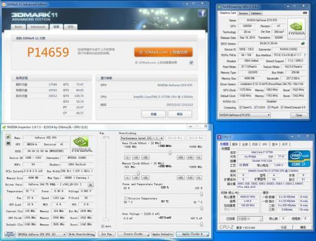Click the NVIDIA logo in GPU-Z
Screen dimensions: 316x241
296,29
